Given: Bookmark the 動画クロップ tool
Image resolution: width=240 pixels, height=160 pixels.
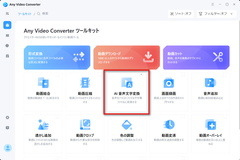Looking at the screenshot, I should (x=99, y=117).
